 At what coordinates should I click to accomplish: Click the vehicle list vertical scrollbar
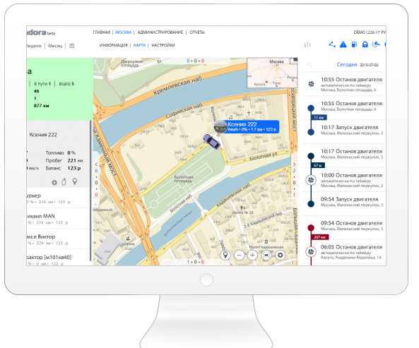coord(90,191)
